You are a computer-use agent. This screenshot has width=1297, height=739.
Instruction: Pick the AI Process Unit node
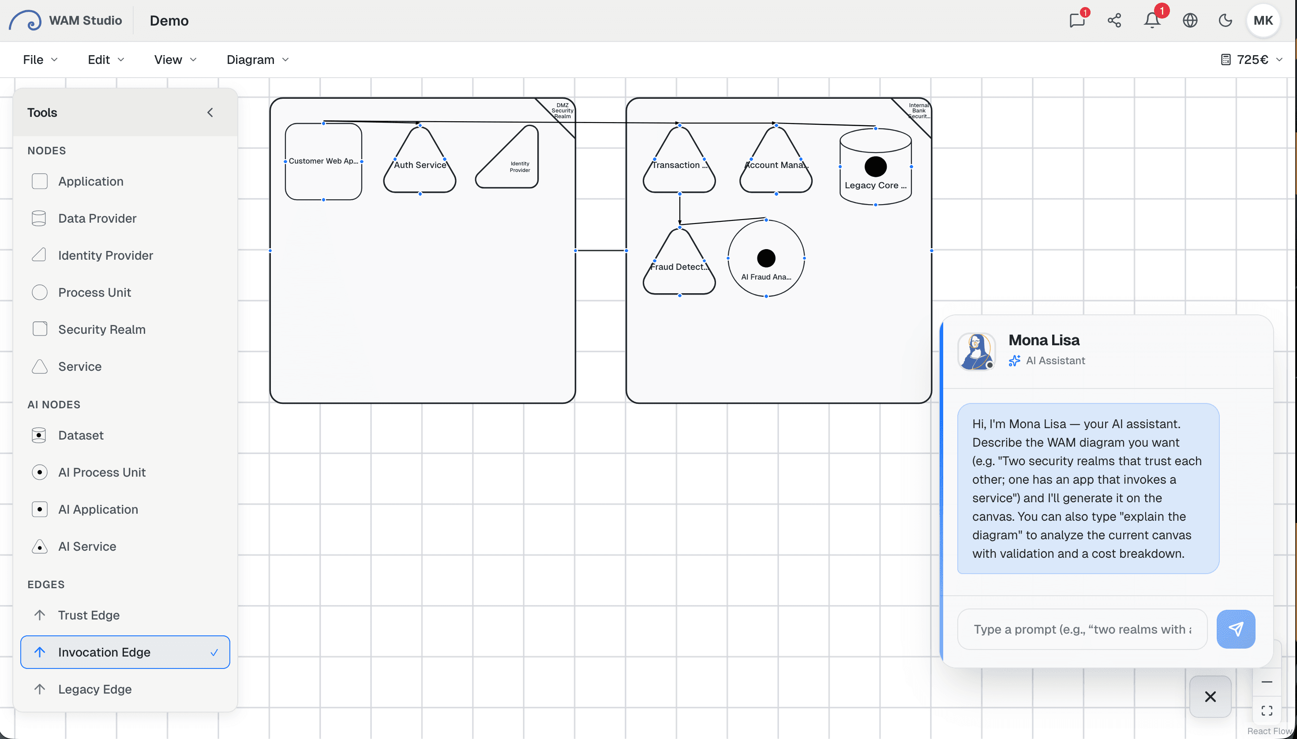pos(101,472)
